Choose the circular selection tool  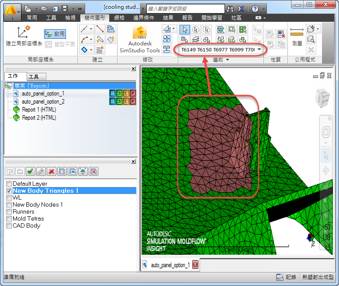click(196, 30)
